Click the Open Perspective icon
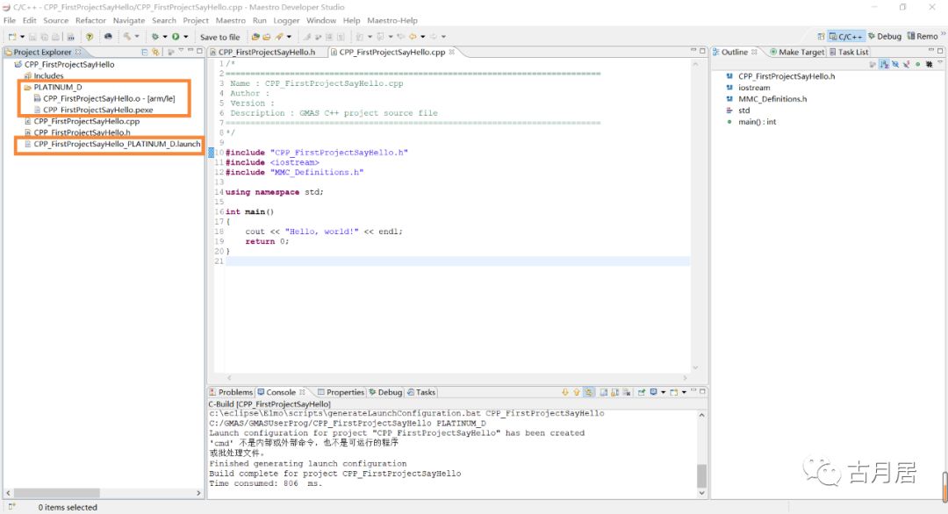 coord(821,37)
